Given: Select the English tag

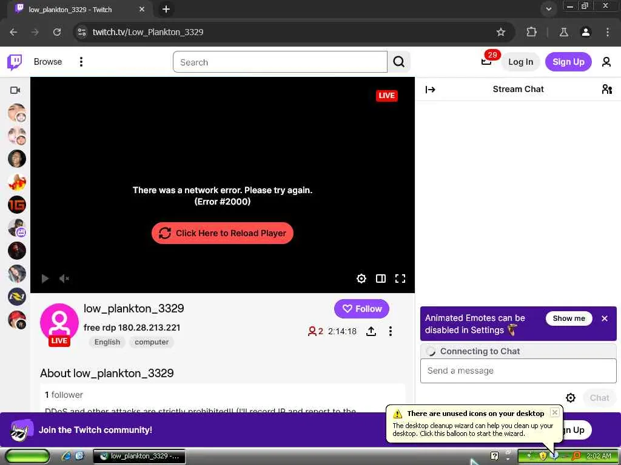Looking at the screenshot, I should click(107, 342).
